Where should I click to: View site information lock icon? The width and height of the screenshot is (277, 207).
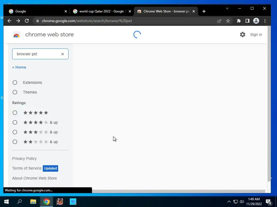click(x=37, y=21)
